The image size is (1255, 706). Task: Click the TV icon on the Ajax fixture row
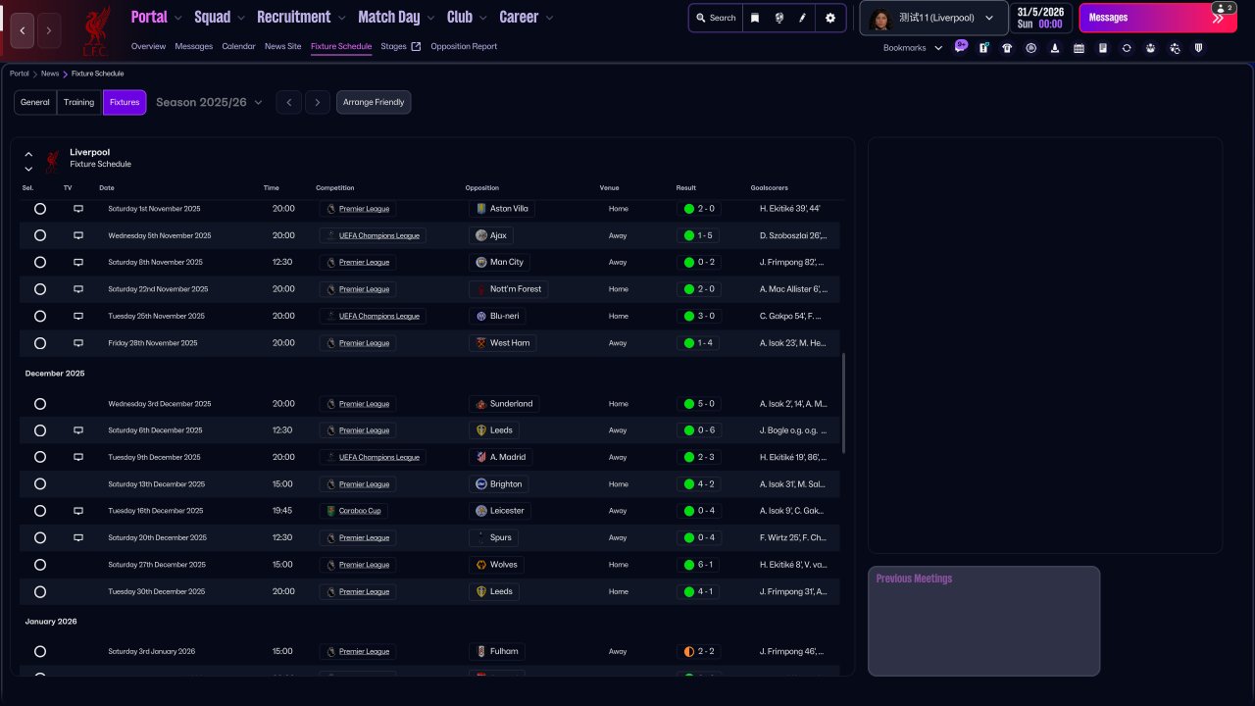coord(78,235)
